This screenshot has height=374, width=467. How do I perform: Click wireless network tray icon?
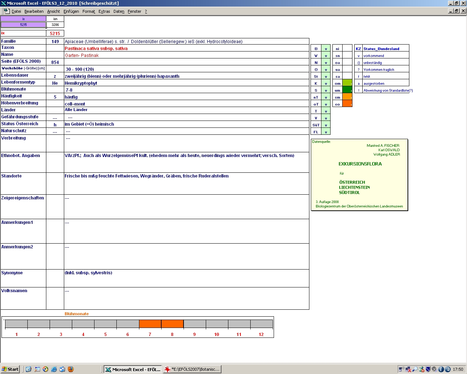[x=401, y=369]
